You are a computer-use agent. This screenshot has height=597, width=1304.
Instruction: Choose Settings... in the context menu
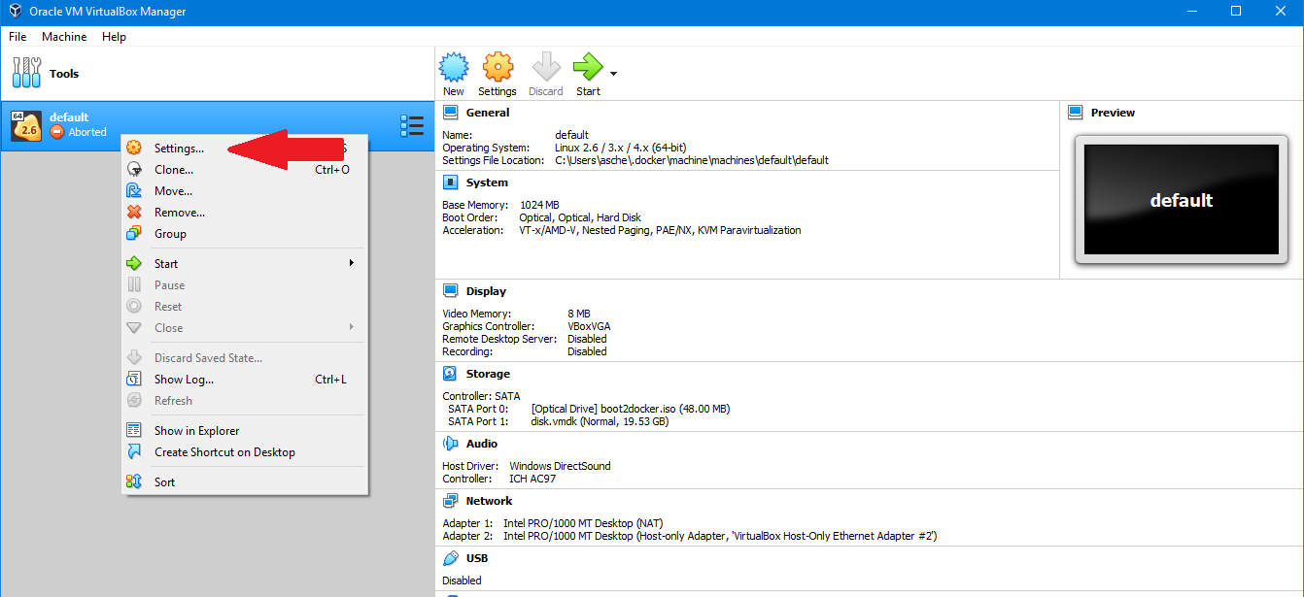coord(245,149)
